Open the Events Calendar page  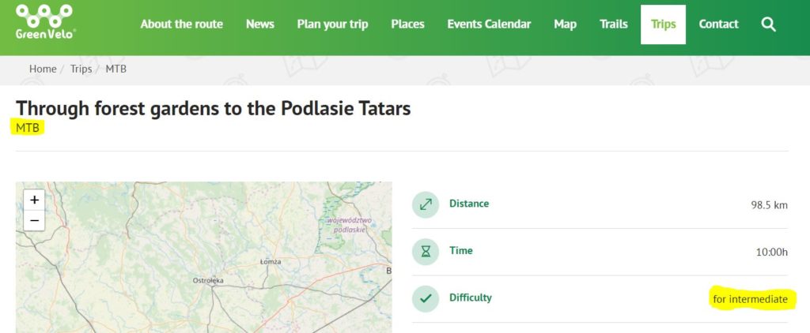(x=489, y=24)
